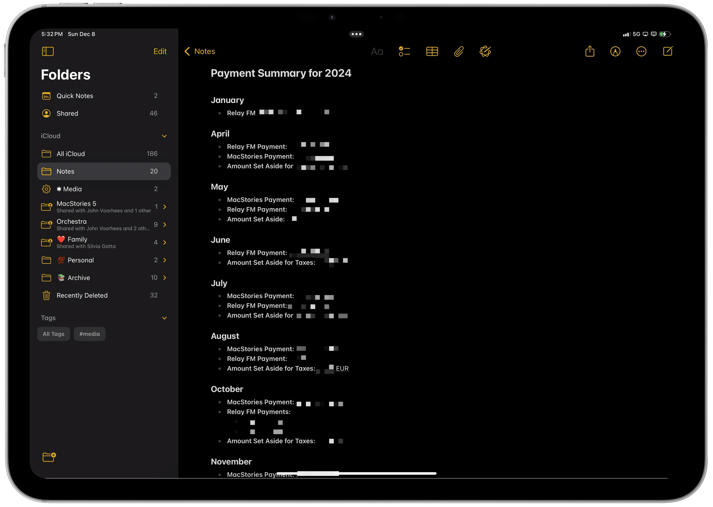Image resolution: width=713 pixels, height=507 pixels.
Task: Click the Media gear icon
Action: point(46,189)
